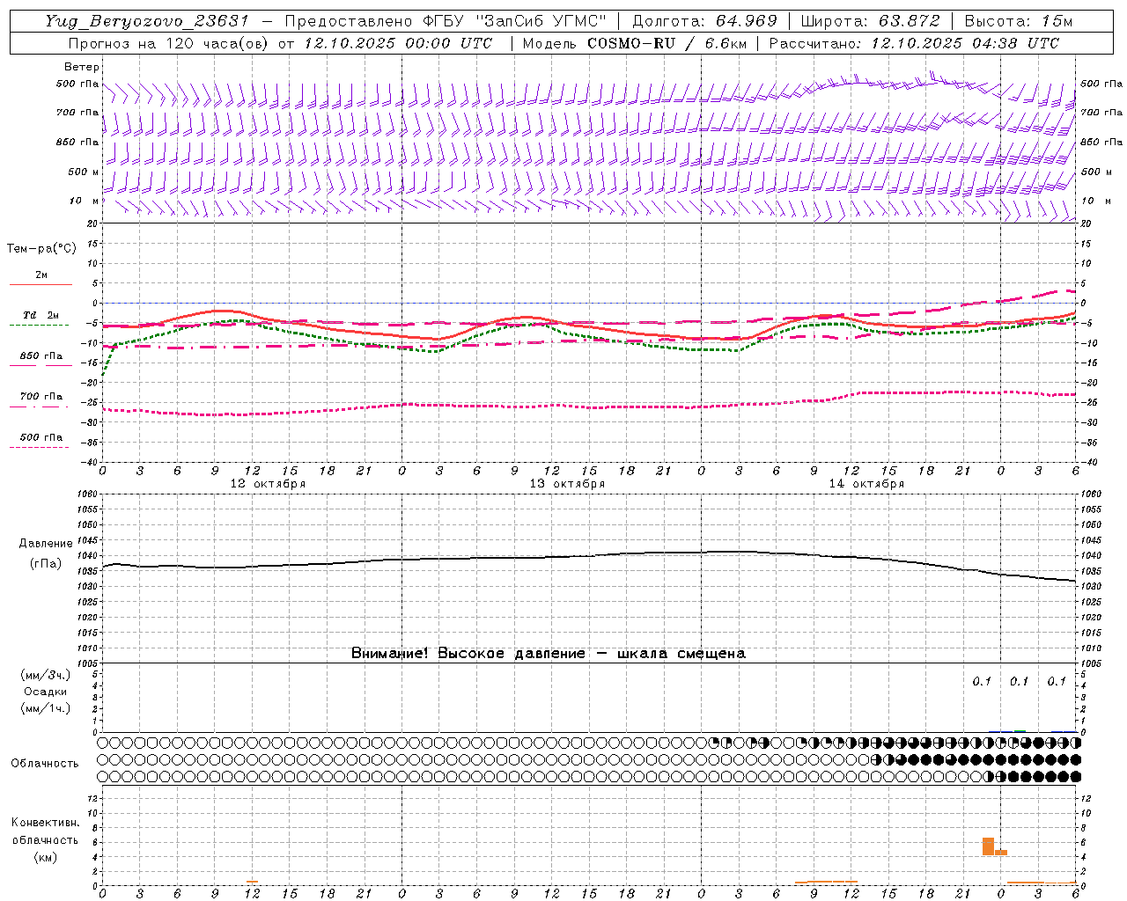Viewport: 1127px width, 901px height.
Task: Click the 500 гПа temperature legend entry
Action: pos(41,437)
